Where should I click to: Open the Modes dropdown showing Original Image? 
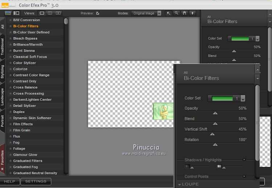pos(146,13)
